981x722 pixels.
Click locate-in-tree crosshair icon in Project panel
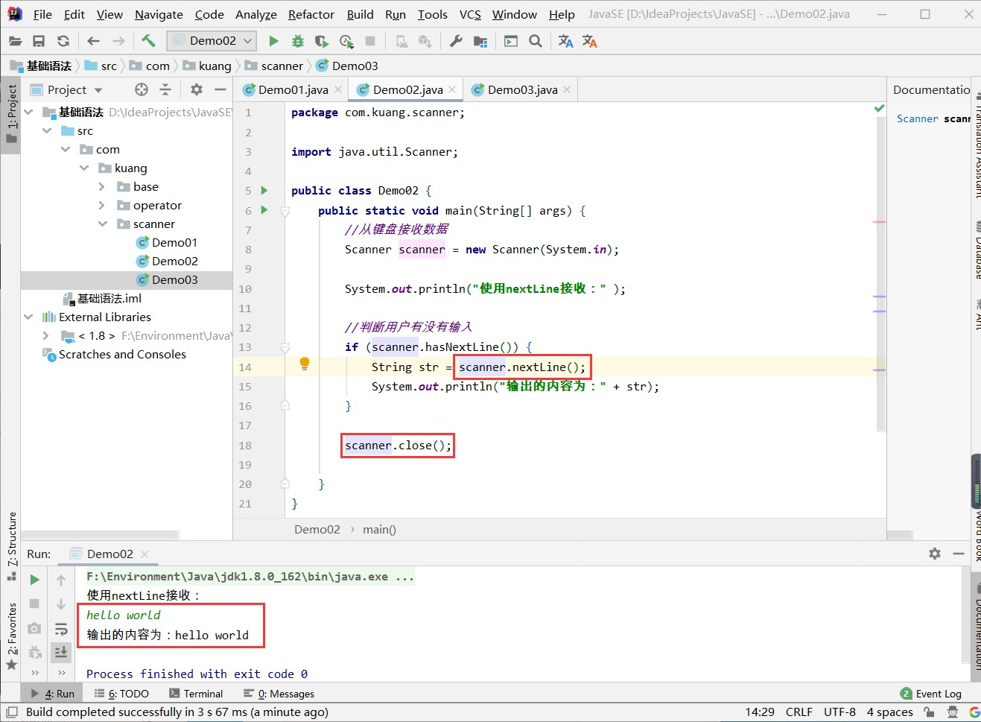coord(142,89)
